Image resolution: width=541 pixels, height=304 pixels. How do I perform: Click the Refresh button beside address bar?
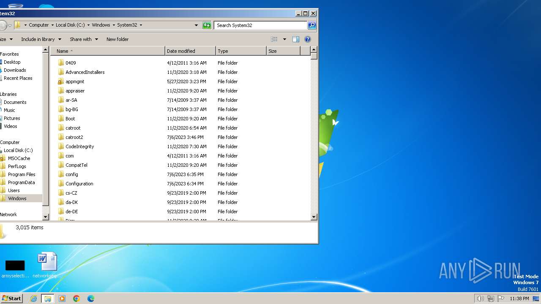[x=207, y=25]
